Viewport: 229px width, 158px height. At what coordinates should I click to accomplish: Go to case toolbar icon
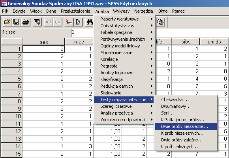[69, 22]
